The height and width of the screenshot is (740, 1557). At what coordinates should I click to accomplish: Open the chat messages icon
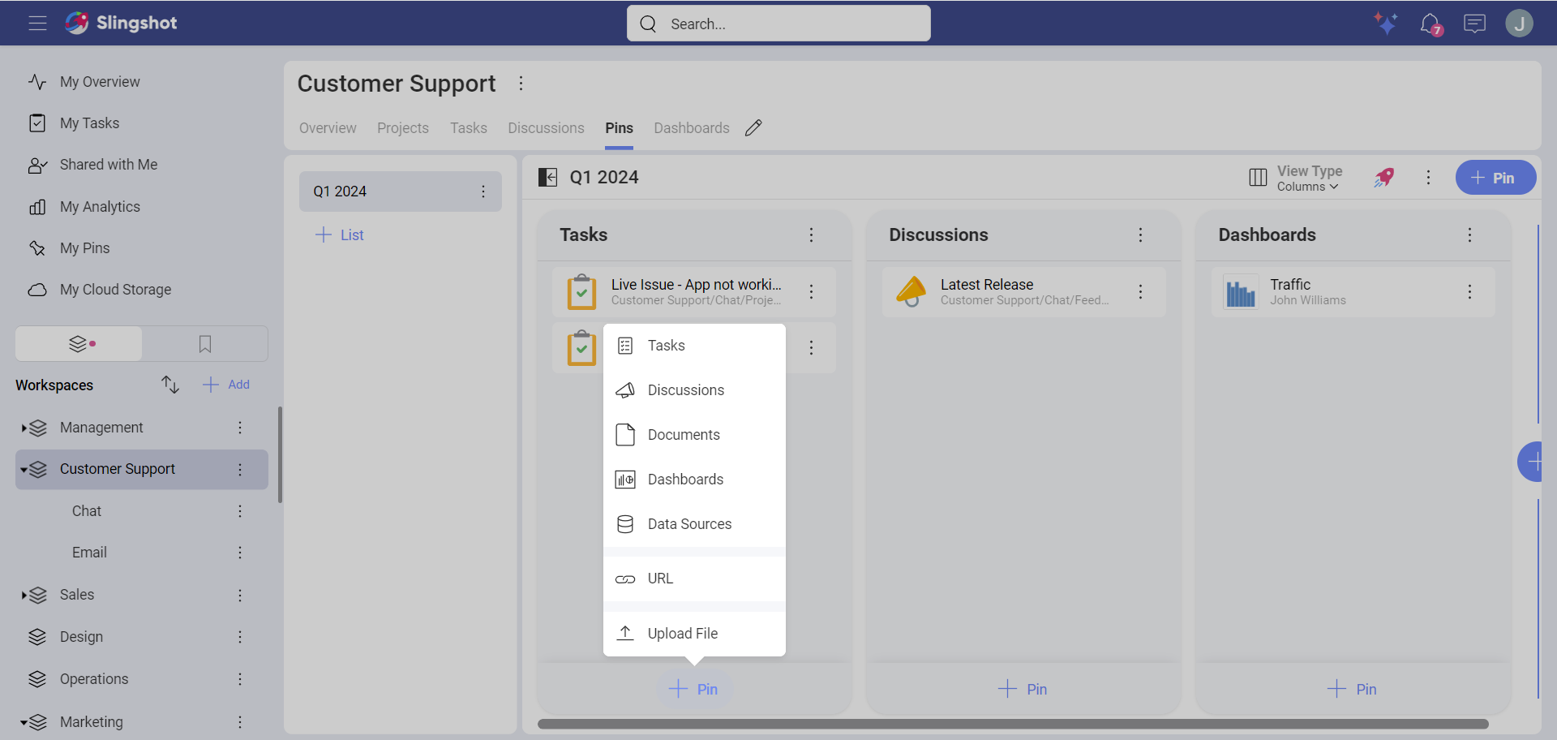pyautogui.click(x=1474, y=24)
